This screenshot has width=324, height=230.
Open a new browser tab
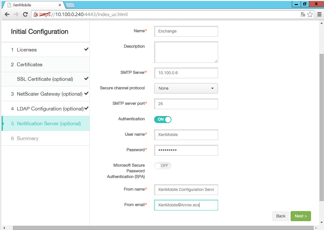pos(70,5)
